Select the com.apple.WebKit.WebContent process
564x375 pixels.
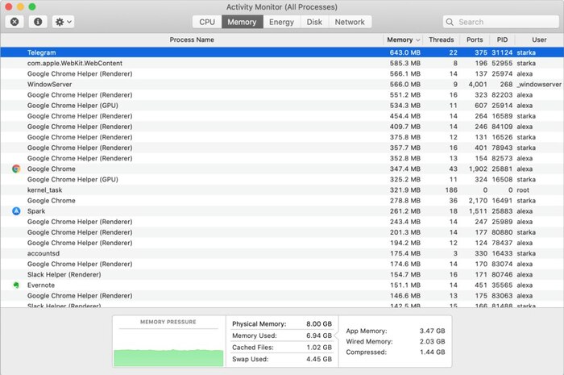coord(282,63)
